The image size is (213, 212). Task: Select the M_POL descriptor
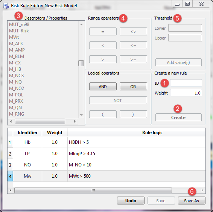16,95
